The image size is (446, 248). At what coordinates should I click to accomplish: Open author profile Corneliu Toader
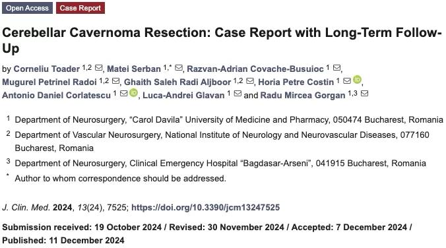pyautogui.click(x=47, y=69)
